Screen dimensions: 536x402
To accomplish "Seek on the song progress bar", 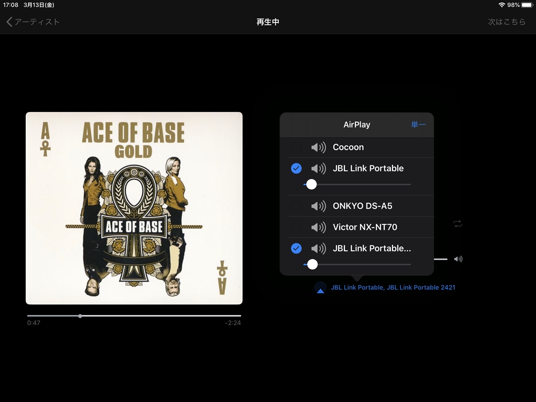I will pyautogui.click(x=134, y=316).
